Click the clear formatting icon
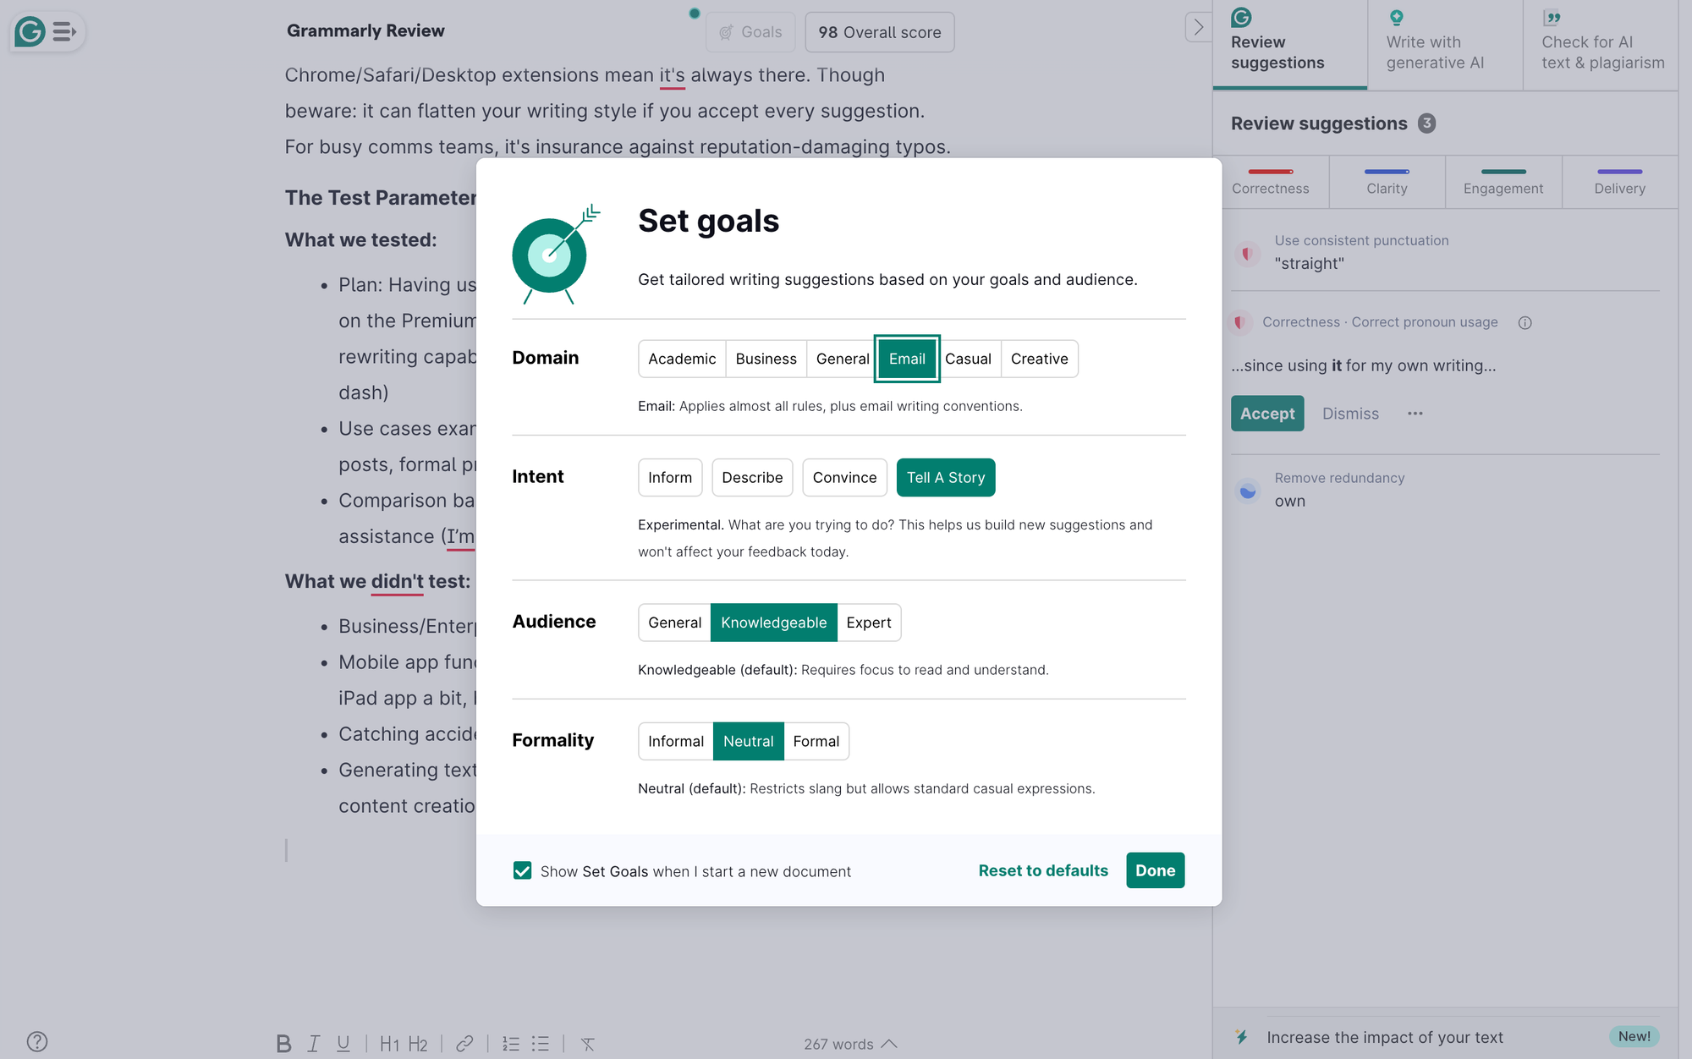The height and width of the screenshot is (1059, 1692). coord(588,1044)
